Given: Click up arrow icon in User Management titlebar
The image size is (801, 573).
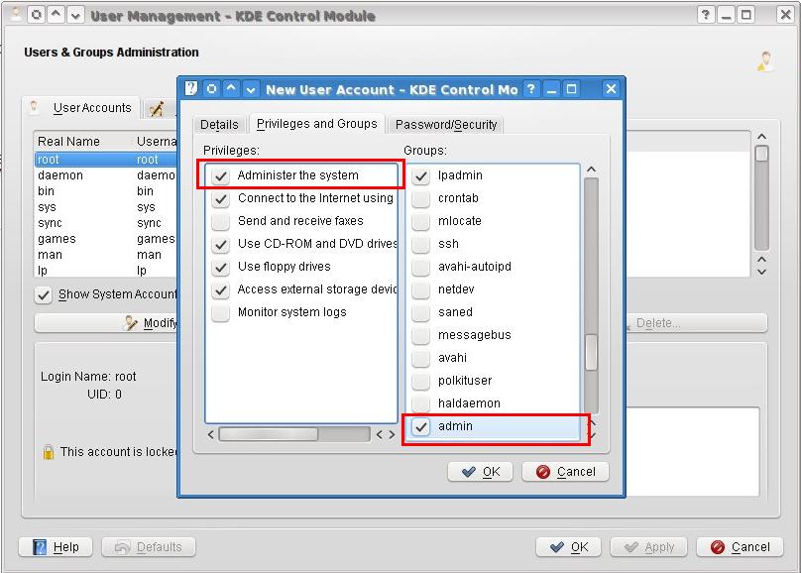Looking at the screenshot, I should [x=56, y=15].
